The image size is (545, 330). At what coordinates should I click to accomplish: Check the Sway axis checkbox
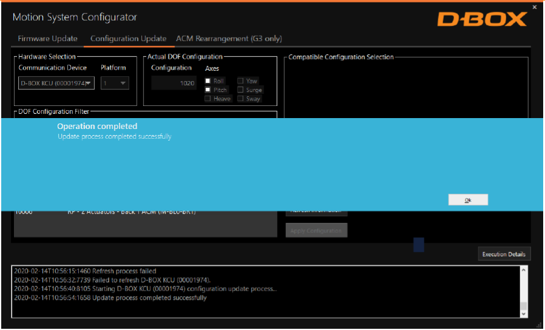coord(241,99)
